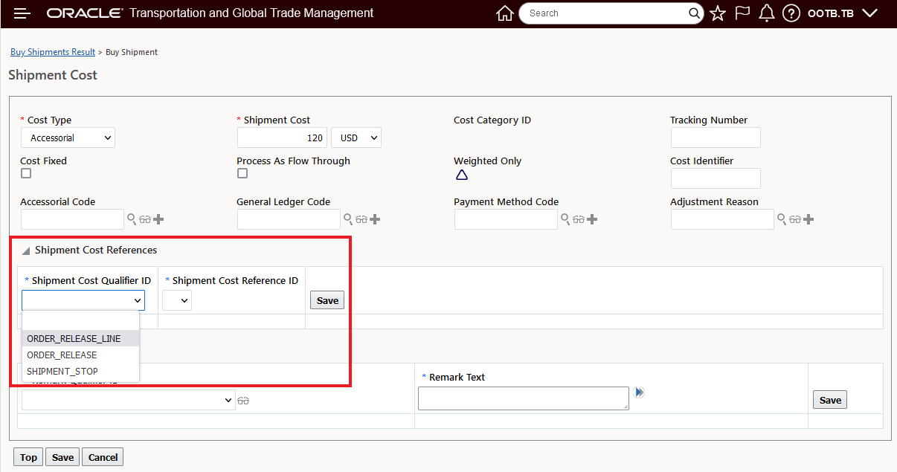Click the Tracking Number input field
This screenshot has width=897, height=472.
coord(715,138)
